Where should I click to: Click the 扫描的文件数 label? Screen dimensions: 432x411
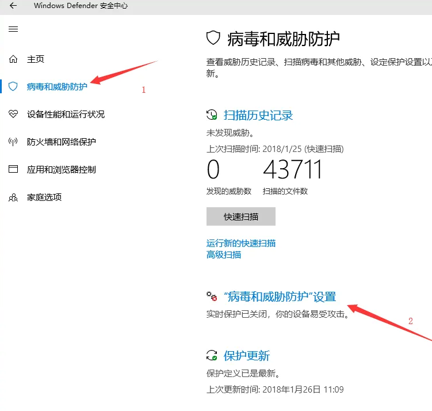(x=285, y=191)
